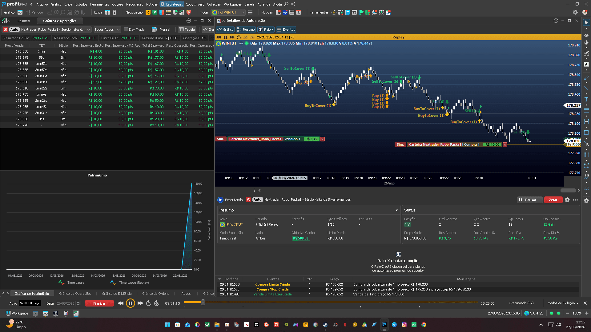Click the replay timeline slider handle
This screenshot has width=591, height=332.
tap(203, 302)
